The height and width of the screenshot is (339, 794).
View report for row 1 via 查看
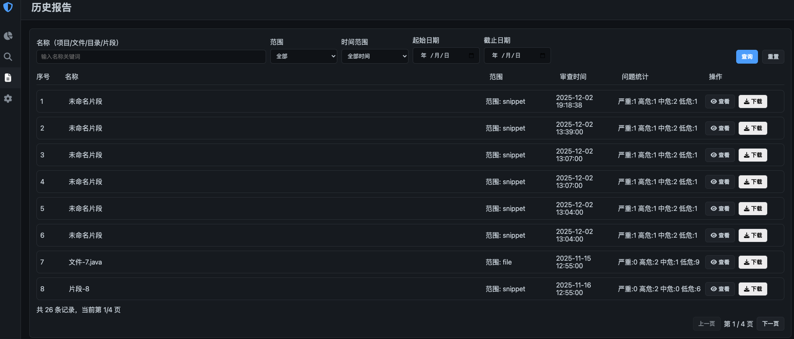(x=719, y=102)
